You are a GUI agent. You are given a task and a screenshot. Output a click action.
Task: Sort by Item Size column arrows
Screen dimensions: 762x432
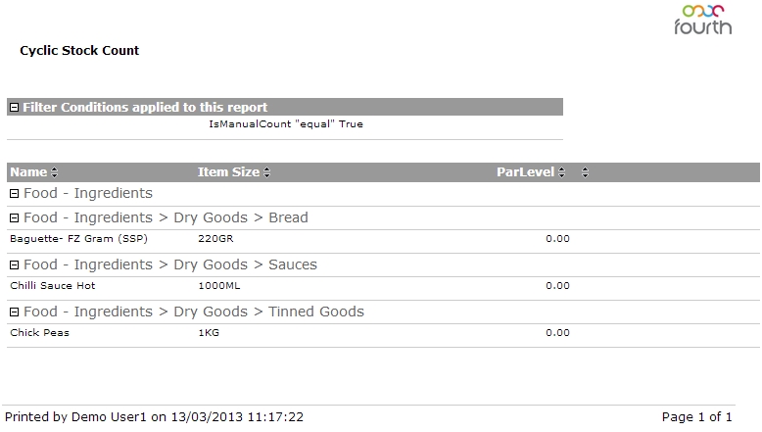(266, 172)
